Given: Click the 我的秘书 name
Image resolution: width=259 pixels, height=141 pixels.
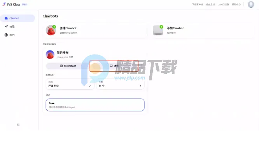Looking at the screenshot, I should pyautogui.click(x=63, y=52).
